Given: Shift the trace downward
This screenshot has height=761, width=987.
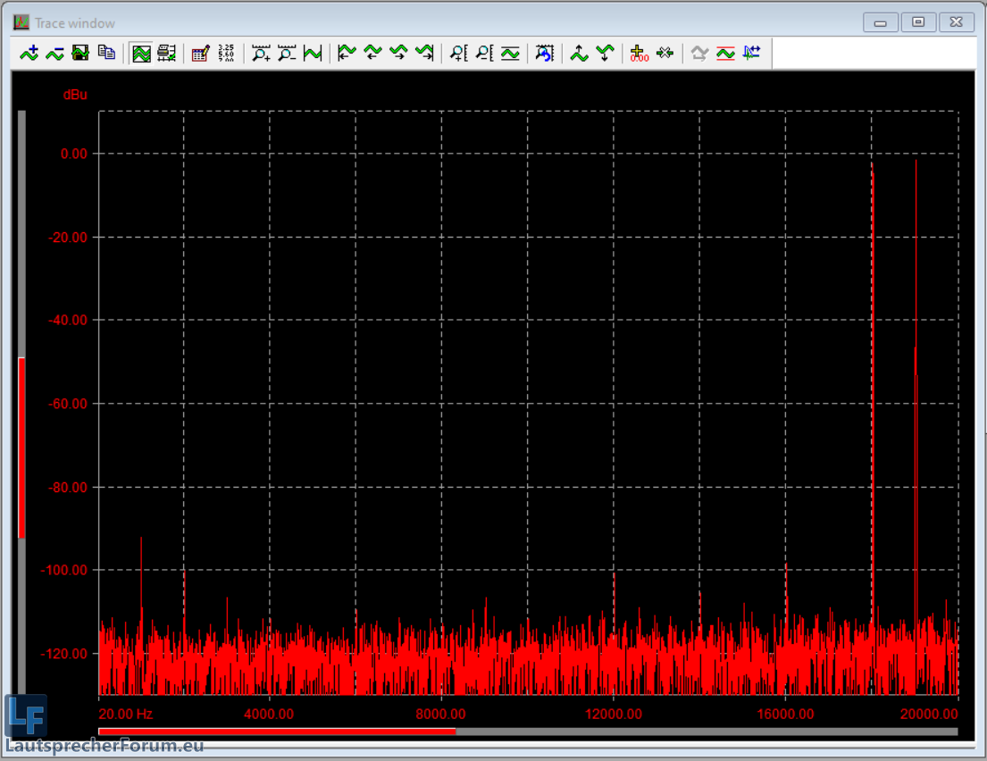Looking at the screenshot, I should 606,54.
